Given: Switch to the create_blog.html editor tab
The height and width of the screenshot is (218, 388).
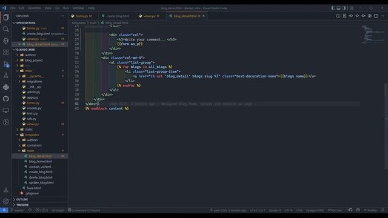Looking at the screenshot, I should tap(116, 16).
